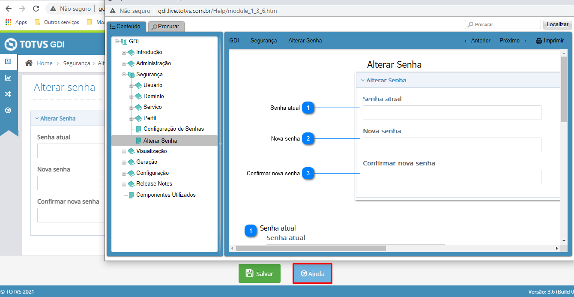Expand the Introdução tree node
Viewport: 574px width, 297px height.
(x=124, y=53)
